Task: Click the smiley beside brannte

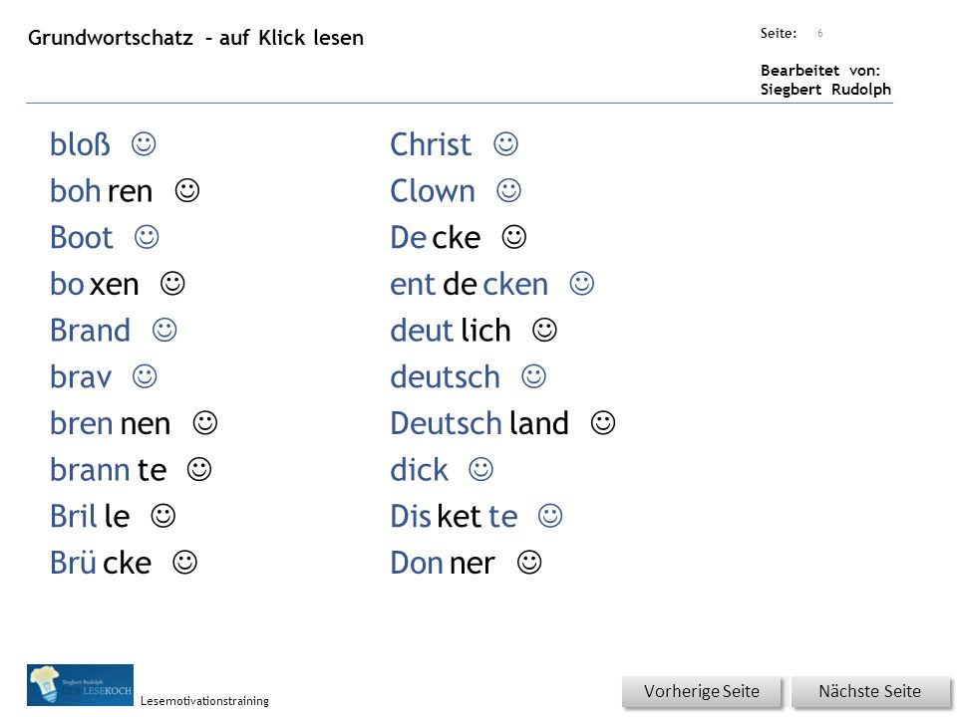Action: pyautogui.click(x=199, y=469)
